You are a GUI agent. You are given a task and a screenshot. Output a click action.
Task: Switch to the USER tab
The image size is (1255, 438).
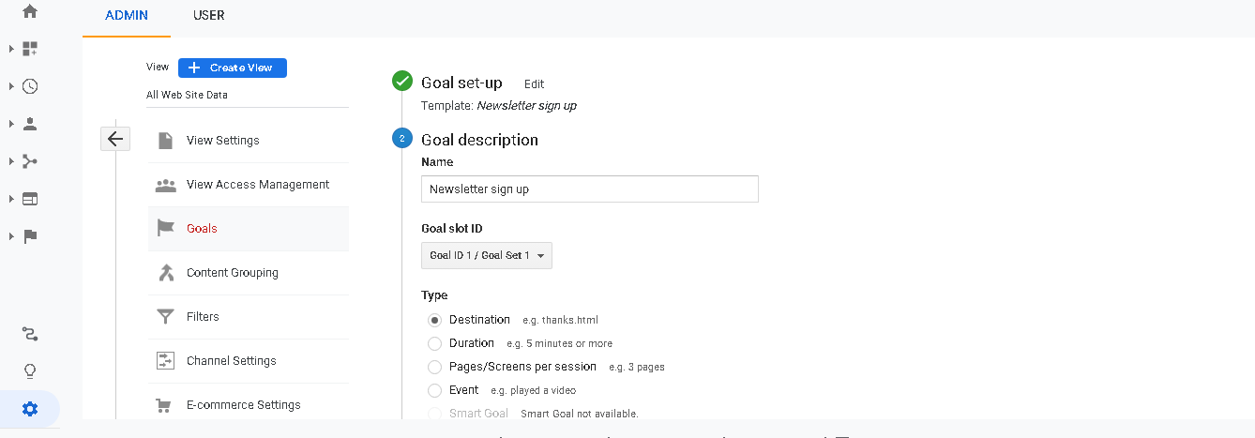click(209, 16)
